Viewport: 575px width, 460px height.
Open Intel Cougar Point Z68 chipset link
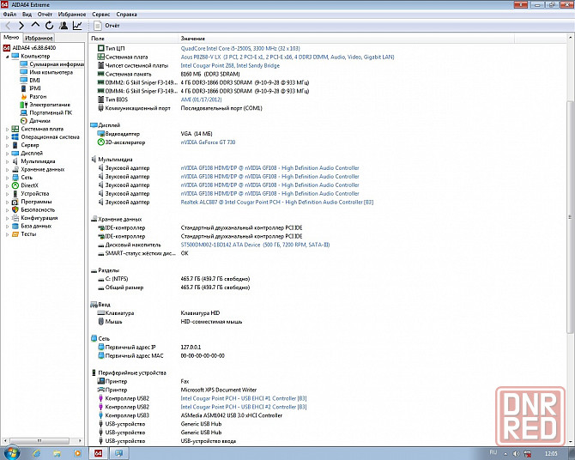tap(230, 66)
